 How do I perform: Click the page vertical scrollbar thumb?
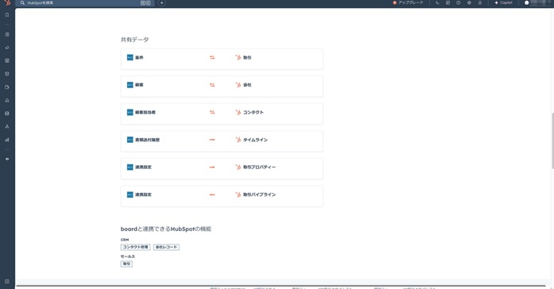tap(552, 141)
